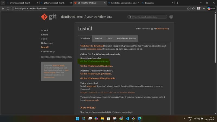The image size is (217, 122).
Task: Download Git for Windows/ARM64 Portable
Action: (x=98, y=78)
